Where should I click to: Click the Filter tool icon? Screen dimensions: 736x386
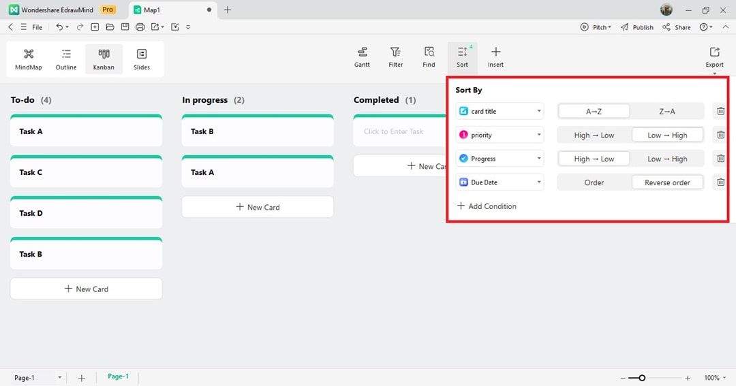[395, 57]
